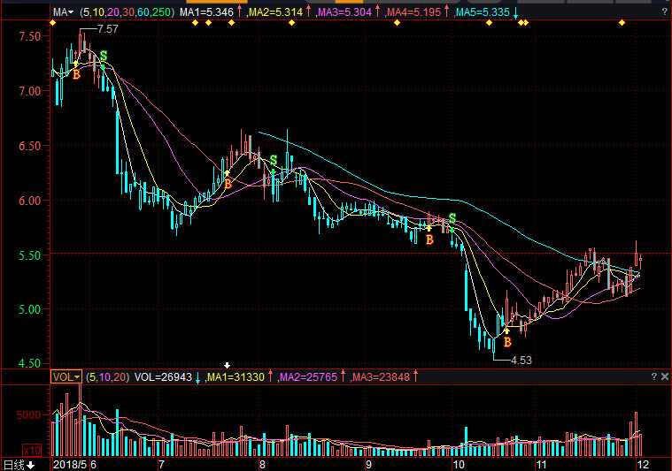Click the S sell marker in early August

point(274,160)
